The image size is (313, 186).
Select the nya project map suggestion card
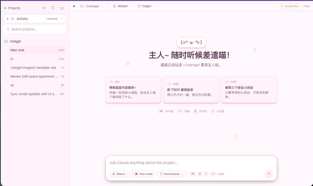click(x=133, y=90)
